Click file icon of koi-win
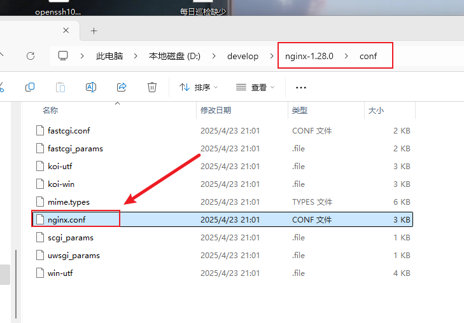The width and height of the screenshot is (464, 323). pos(40,184)
